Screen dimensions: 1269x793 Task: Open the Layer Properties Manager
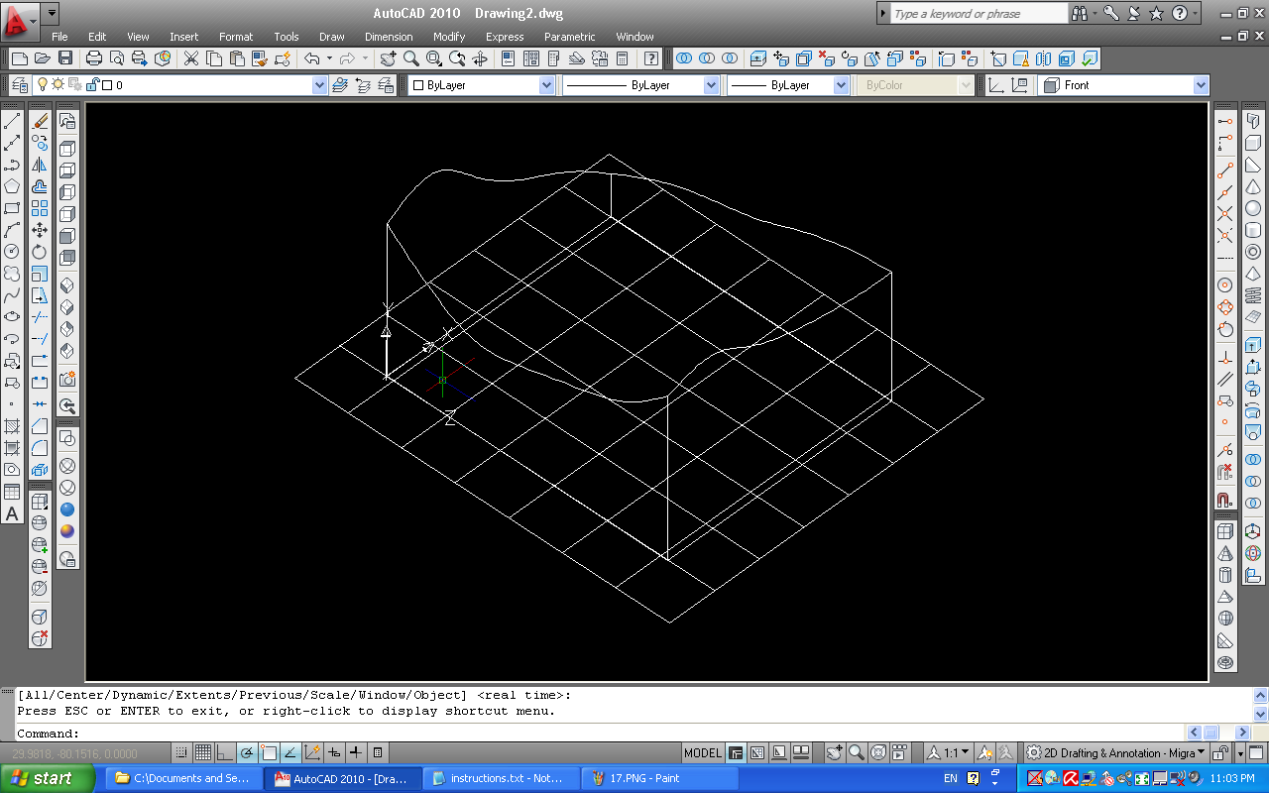point(18,85)
